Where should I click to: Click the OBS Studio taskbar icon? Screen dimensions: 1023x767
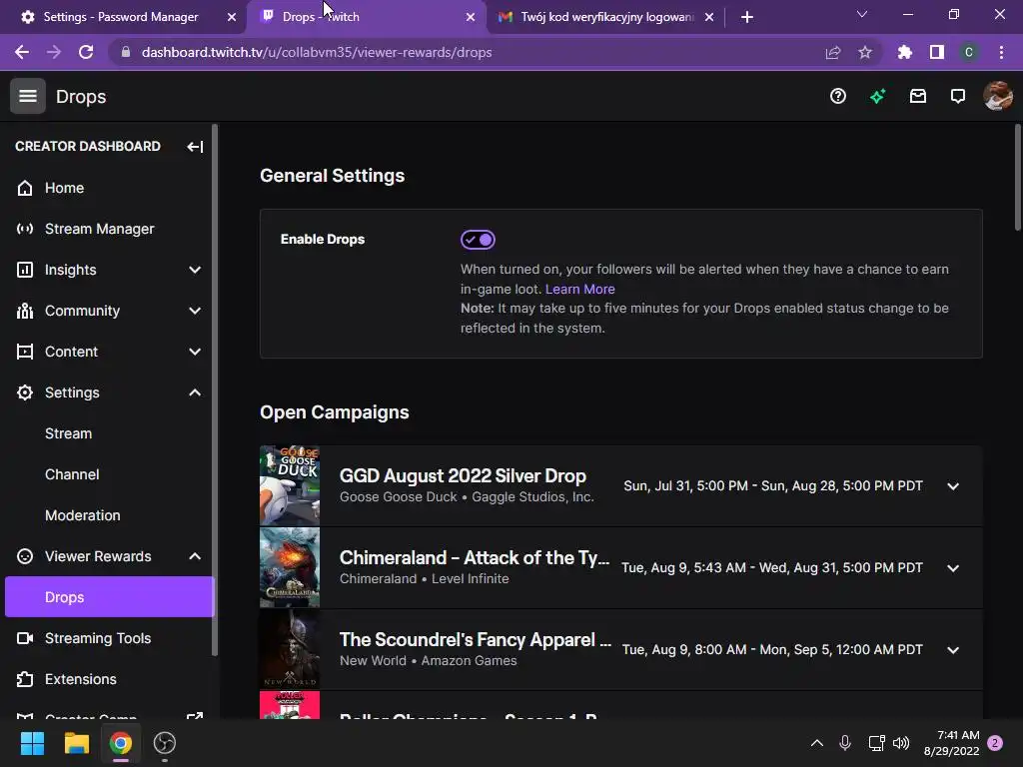[165, 743]
